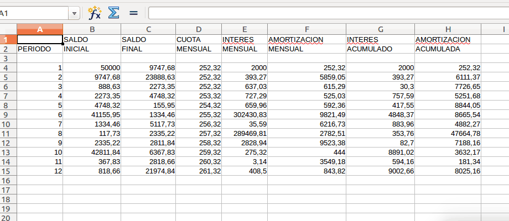Select cell containing 42811,84
This screenshot has width=509, height=221.
coord(92,152)
